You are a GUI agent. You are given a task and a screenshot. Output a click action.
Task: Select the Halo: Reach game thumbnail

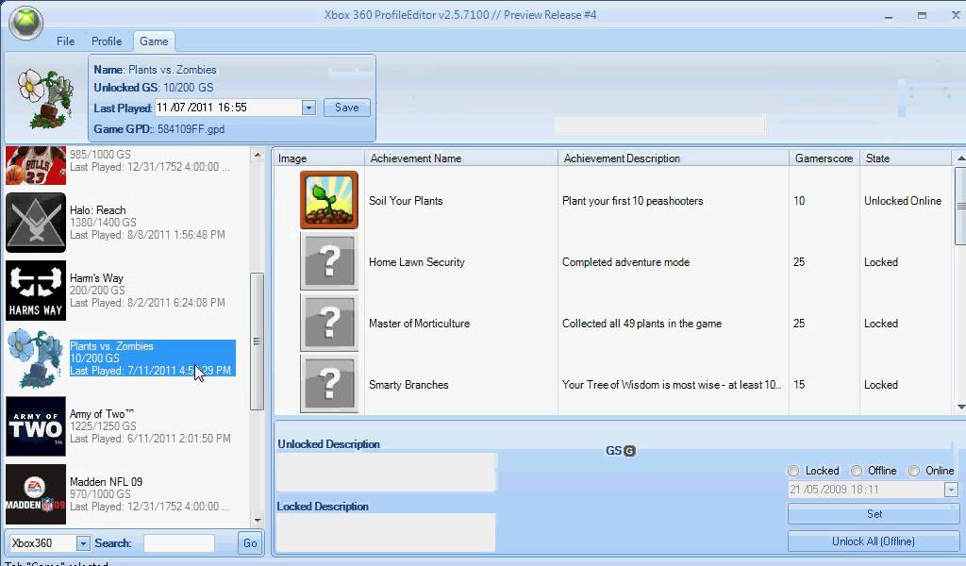tap(36, 223)
